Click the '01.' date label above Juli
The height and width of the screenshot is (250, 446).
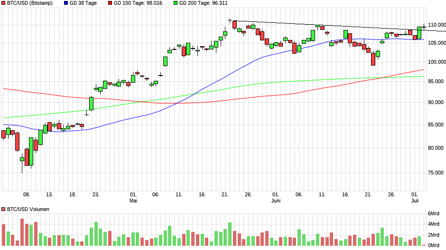pyautogui.click(x=415, y=194)
